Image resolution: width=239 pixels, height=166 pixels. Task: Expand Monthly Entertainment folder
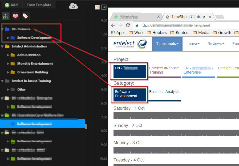8,64
